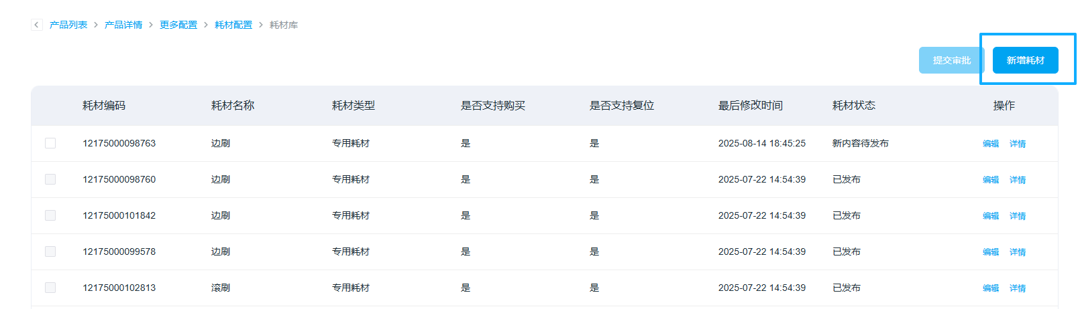Go to 产品列表 breadcrumb link

(x=68, y=25)
